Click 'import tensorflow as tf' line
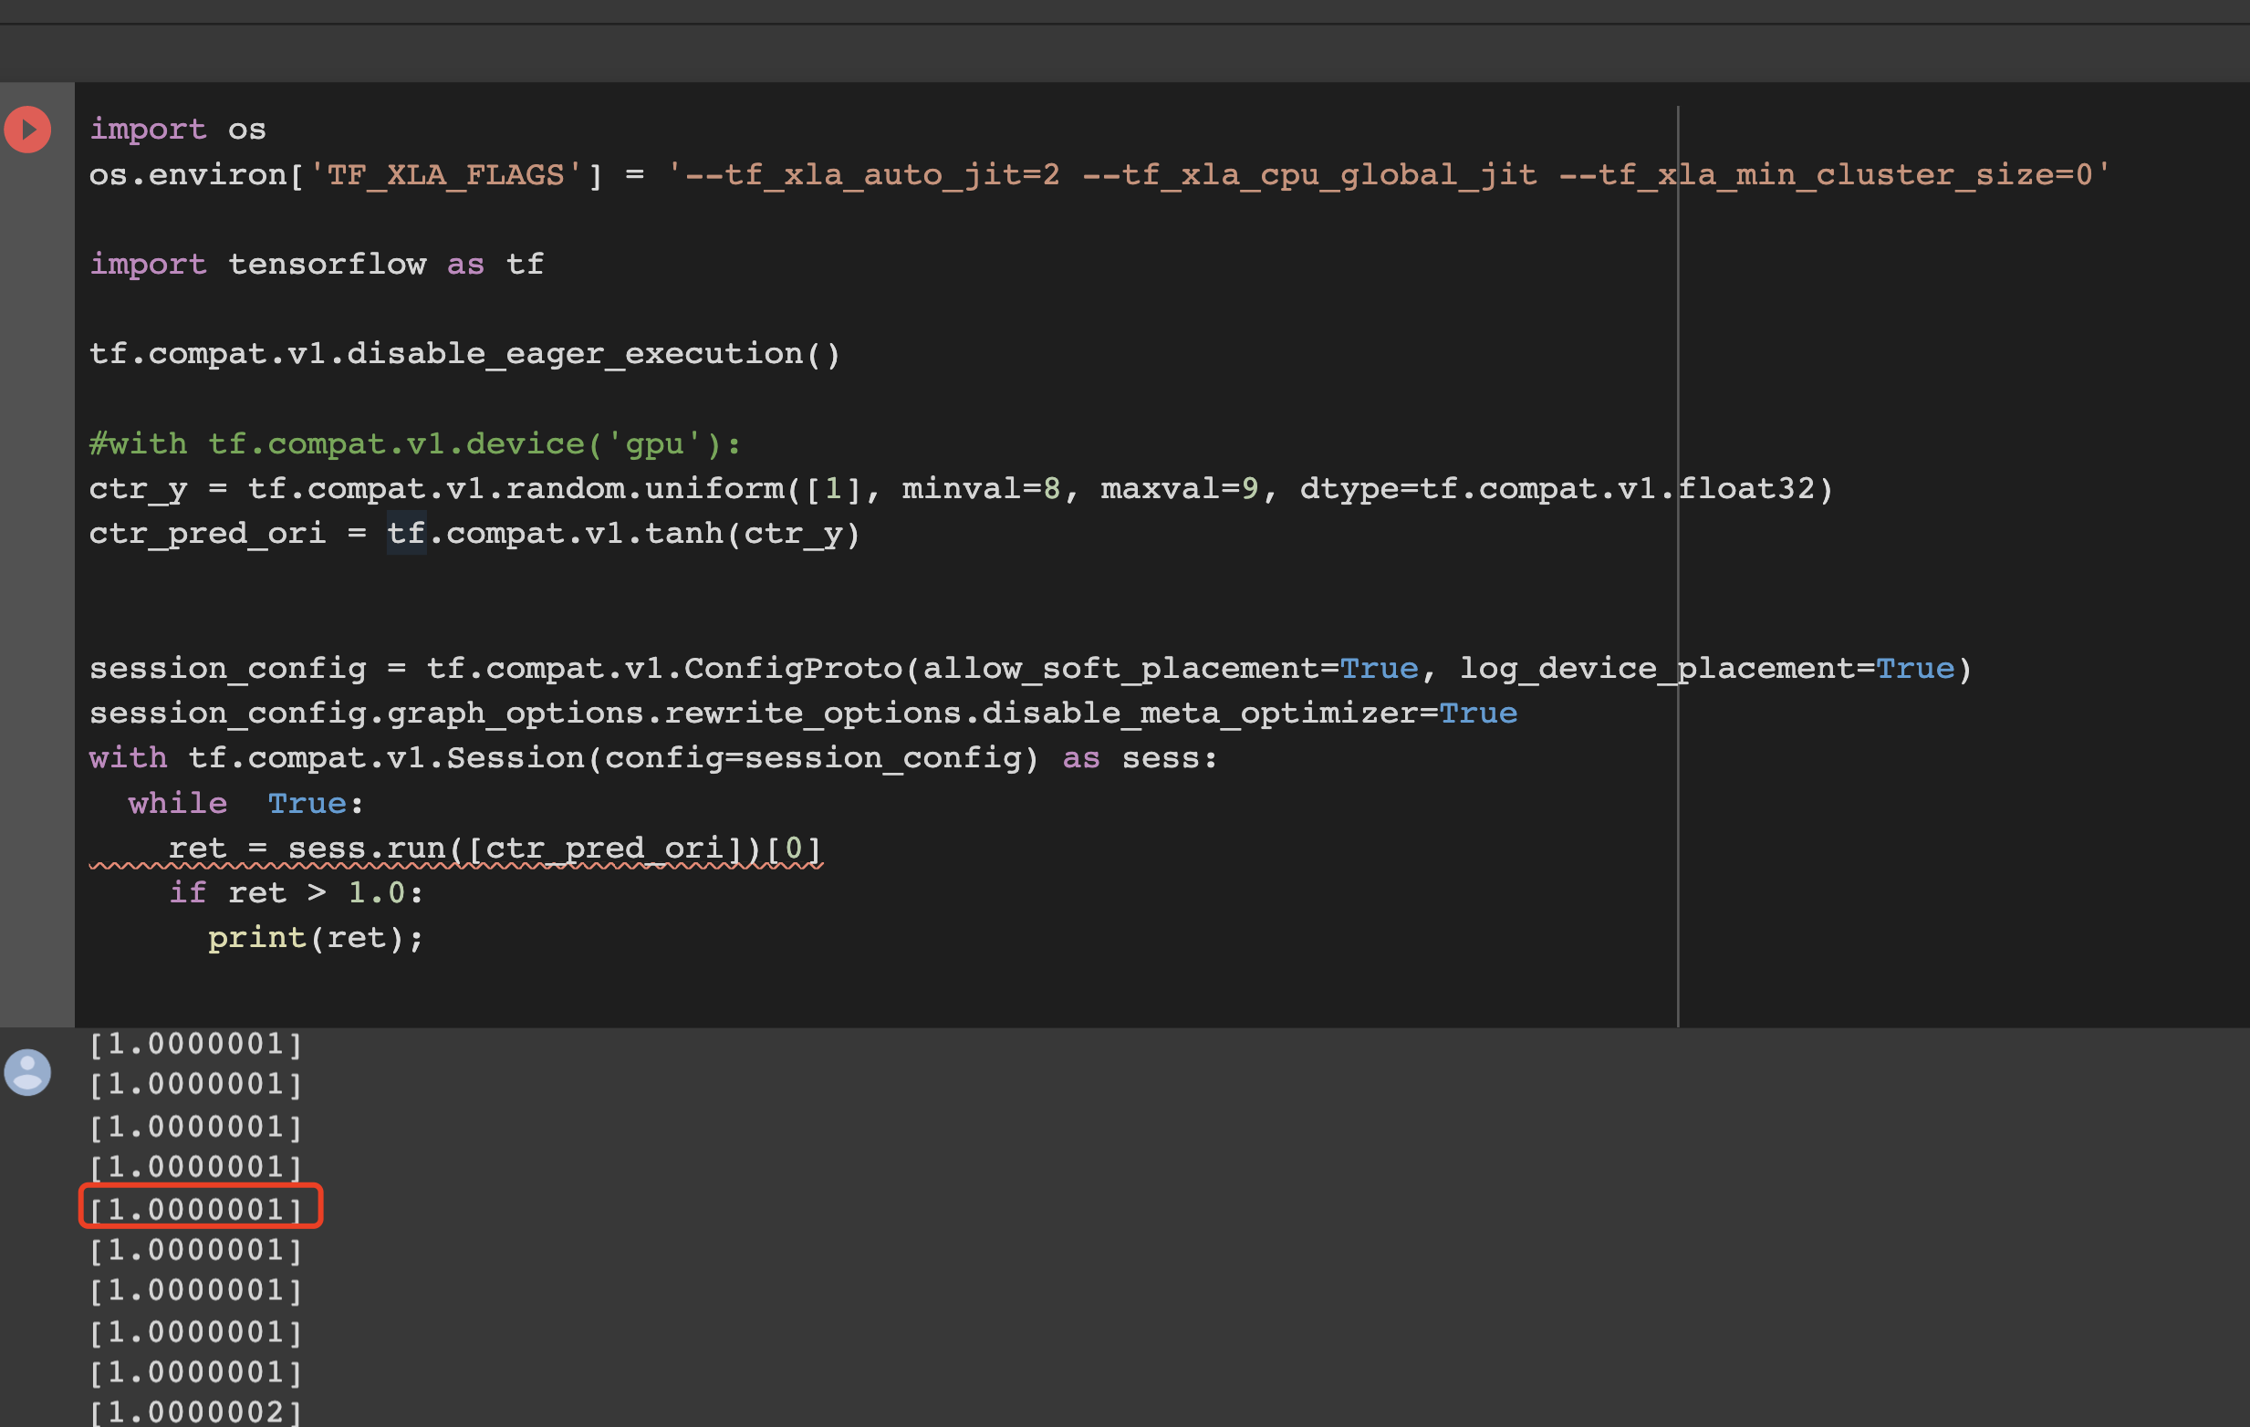Viewport: 2250px width, 1427px height. pyautogui.click(x=316, y=265)
